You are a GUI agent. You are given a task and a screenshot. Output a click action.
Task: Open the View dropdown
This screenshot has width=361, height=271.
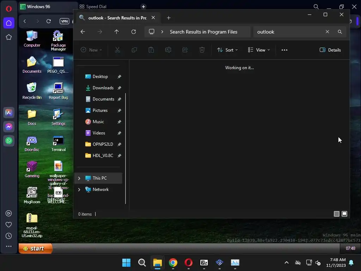(259, 50)
